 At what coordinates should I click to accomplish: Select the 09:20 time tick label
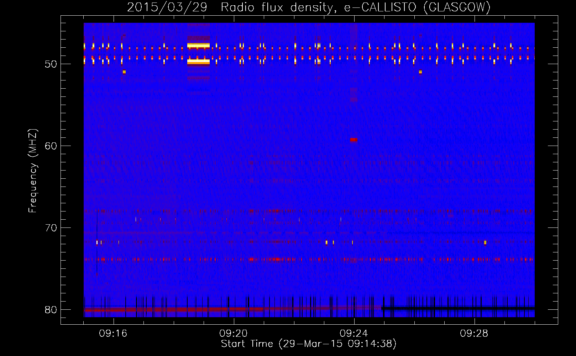(233, 334)
